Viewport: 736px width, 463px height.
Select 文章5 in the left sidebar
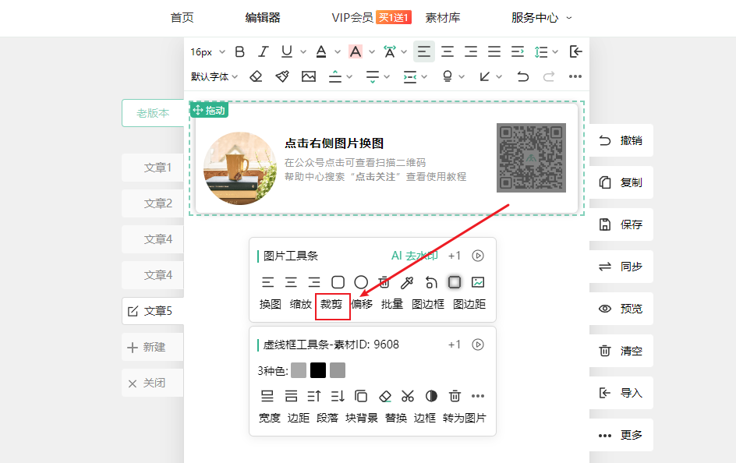point(153,311)
